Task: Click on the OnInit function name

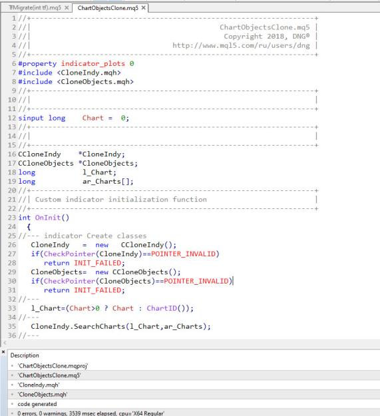Action: pyautogui.click(x=48, y=218)
